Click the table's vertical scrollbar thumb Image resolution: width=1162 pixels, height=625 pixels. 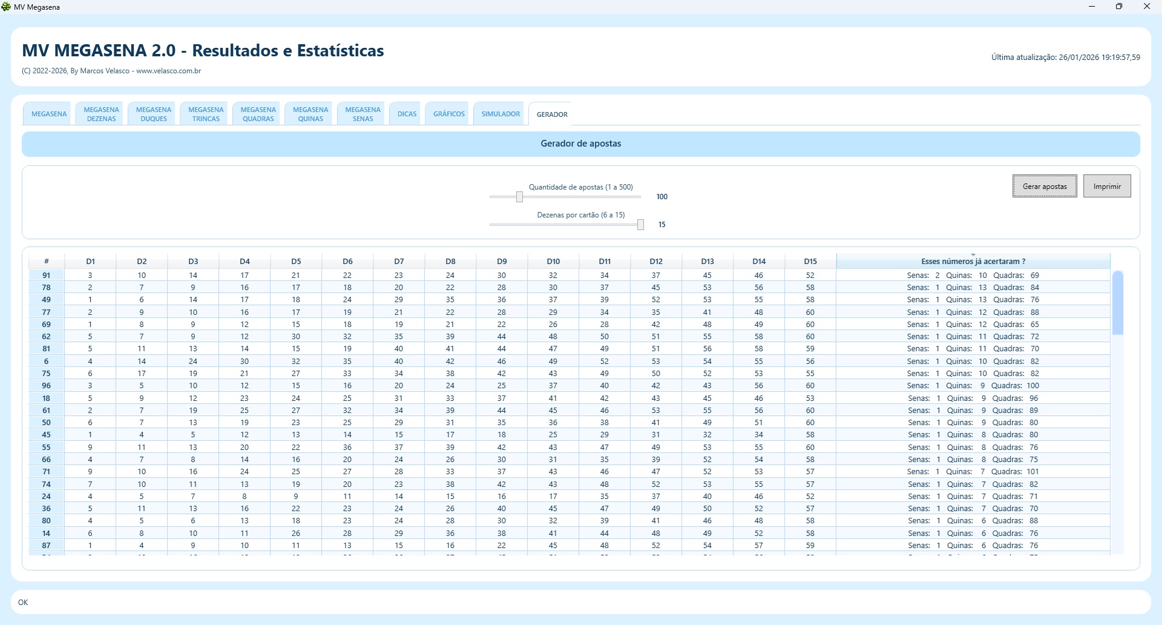(1117, 303)
